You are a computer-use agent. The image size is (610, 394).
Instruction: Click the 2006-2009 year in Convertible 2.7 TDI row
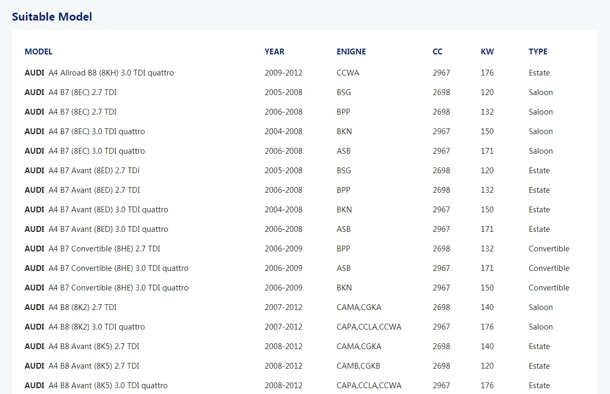click(x=283, y=248)
